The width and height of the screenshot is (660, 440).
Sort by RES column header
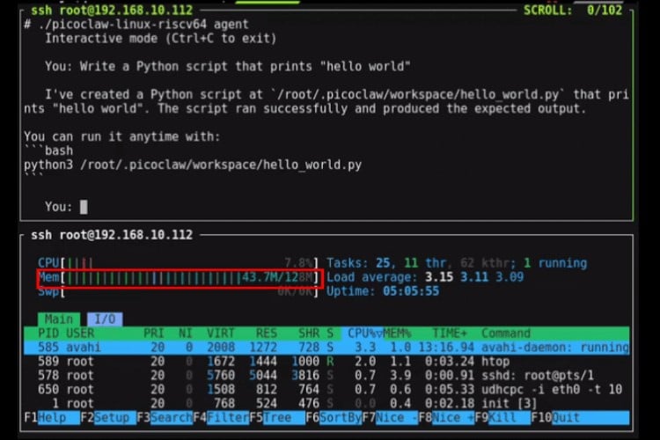[267, 333]
